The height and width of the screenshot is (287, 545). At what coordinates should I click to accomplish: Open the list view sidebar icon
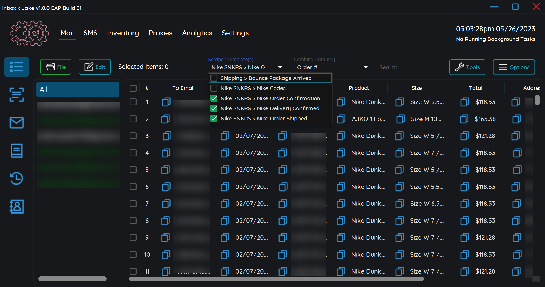click(16, 67)
